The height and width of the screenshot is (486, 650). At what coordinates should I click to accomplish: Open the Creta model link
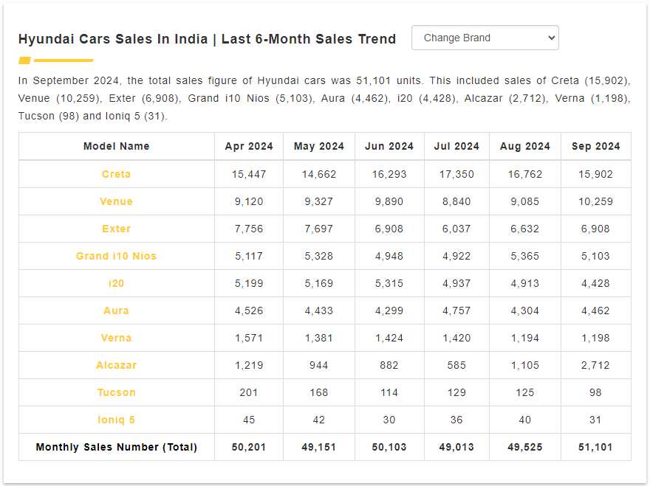point(117,174)
